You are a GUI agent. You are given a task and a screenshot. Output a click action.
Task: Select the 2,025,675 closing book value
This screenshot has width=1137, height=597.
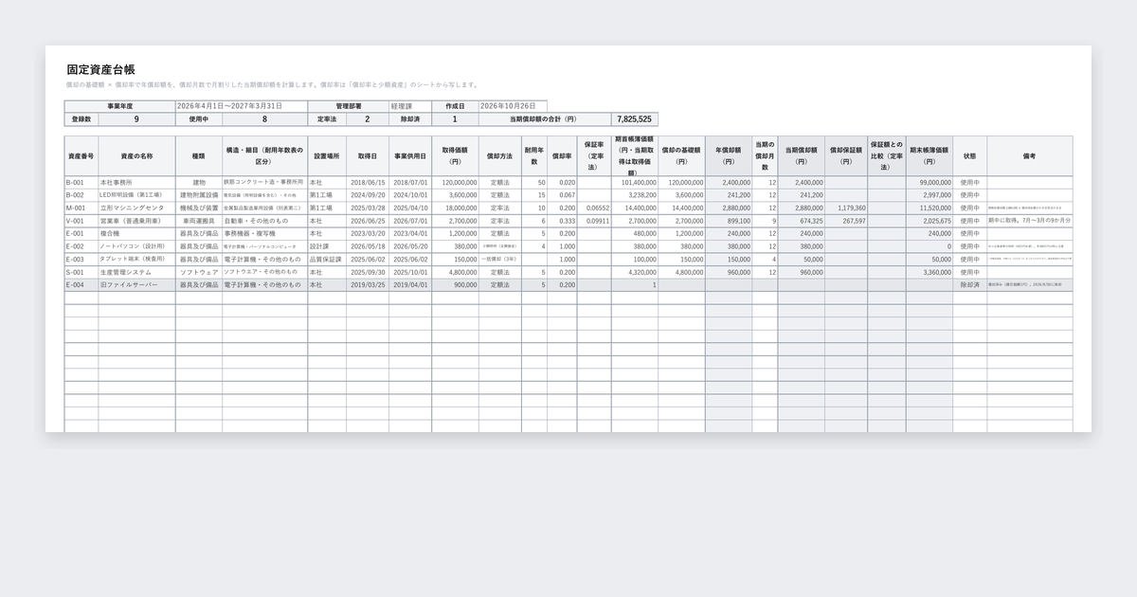click(x=929, y=221)
